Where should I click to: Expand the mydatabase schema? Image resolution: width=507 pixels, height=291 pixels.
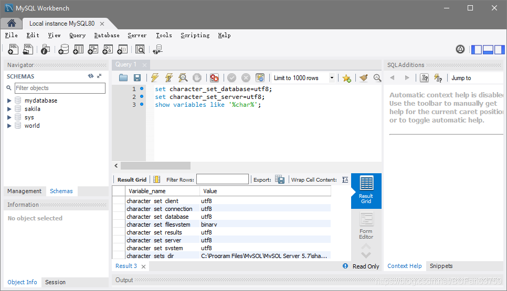pos(9,100)
